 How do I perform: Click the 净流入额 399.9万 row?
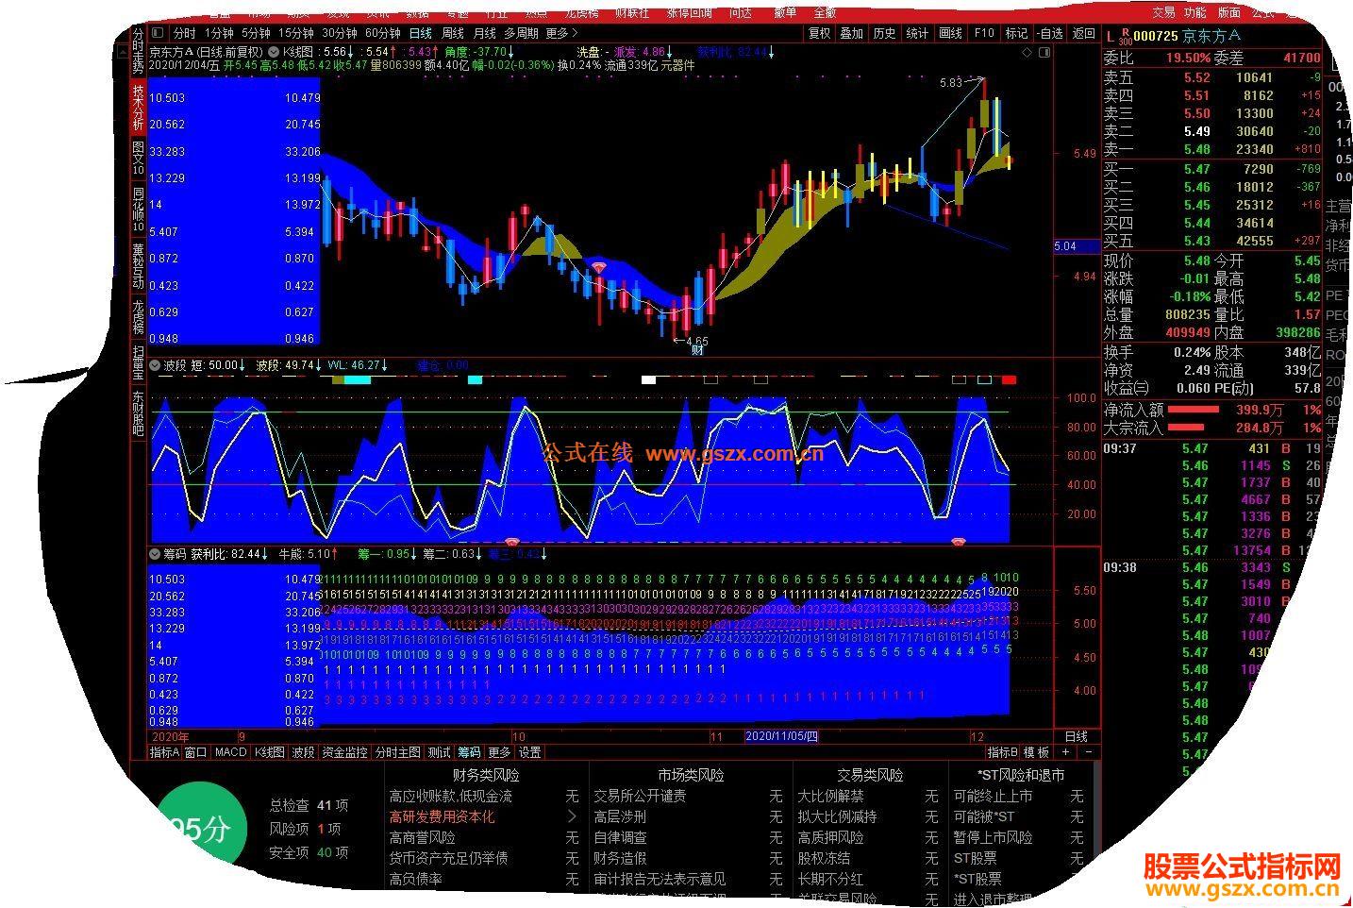pos(1212,410)
